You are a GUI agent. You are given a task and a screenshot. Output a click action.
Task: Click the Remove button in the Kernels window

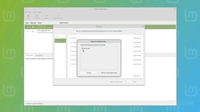(137, 76)
